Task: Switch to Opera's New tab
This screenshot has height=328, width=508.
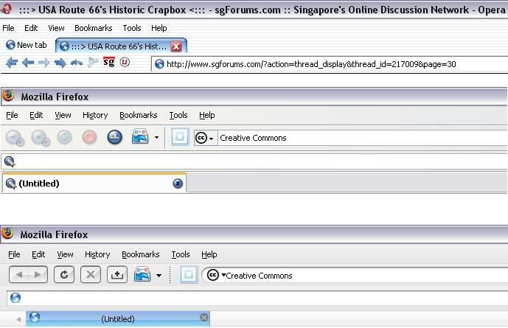Action: click(27, 45)
